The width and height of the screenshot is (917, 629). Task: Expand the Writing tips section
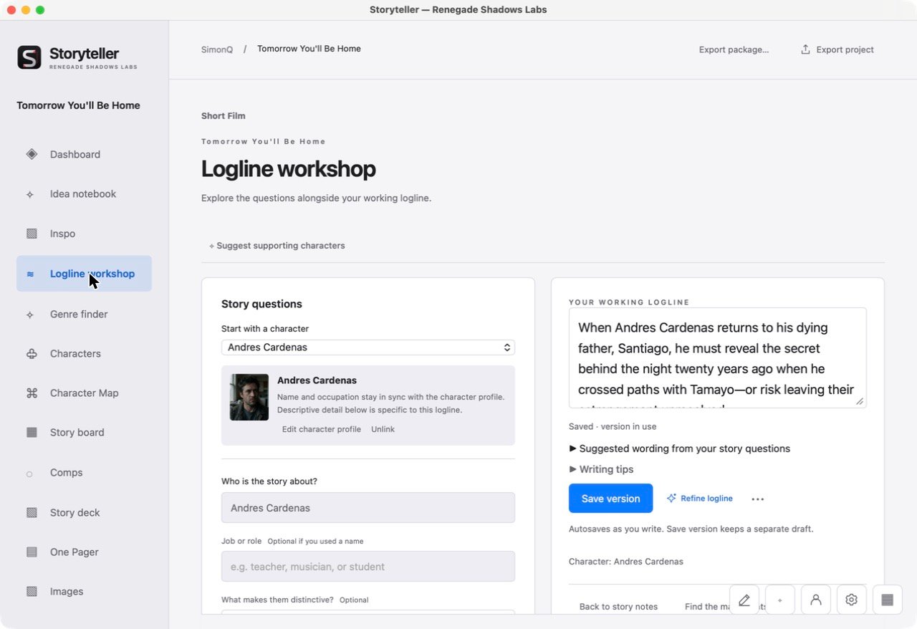coord(602,469)
